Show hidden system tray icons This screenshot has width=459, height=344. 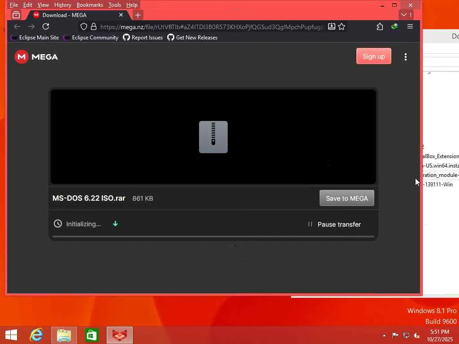[x=384, y=335]
